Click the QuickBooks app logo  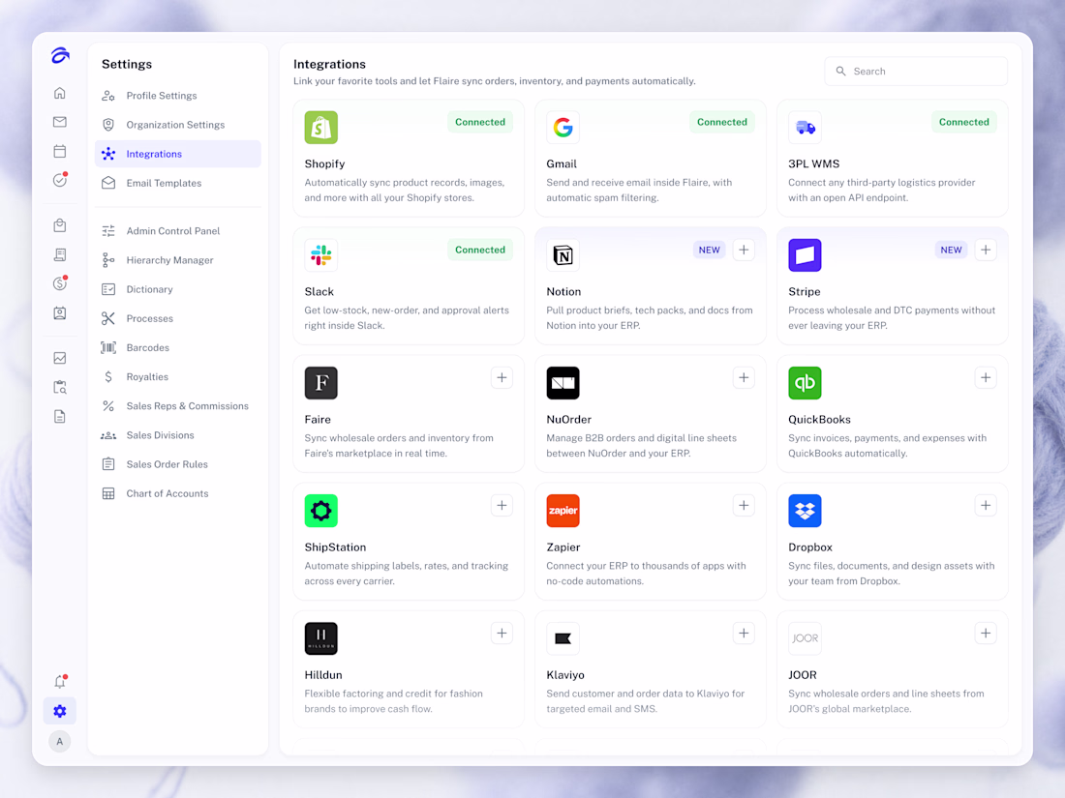click(805, 383)
